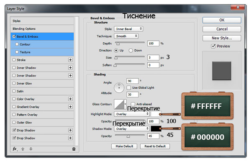Click Reset to Default button

pos(155,146)
